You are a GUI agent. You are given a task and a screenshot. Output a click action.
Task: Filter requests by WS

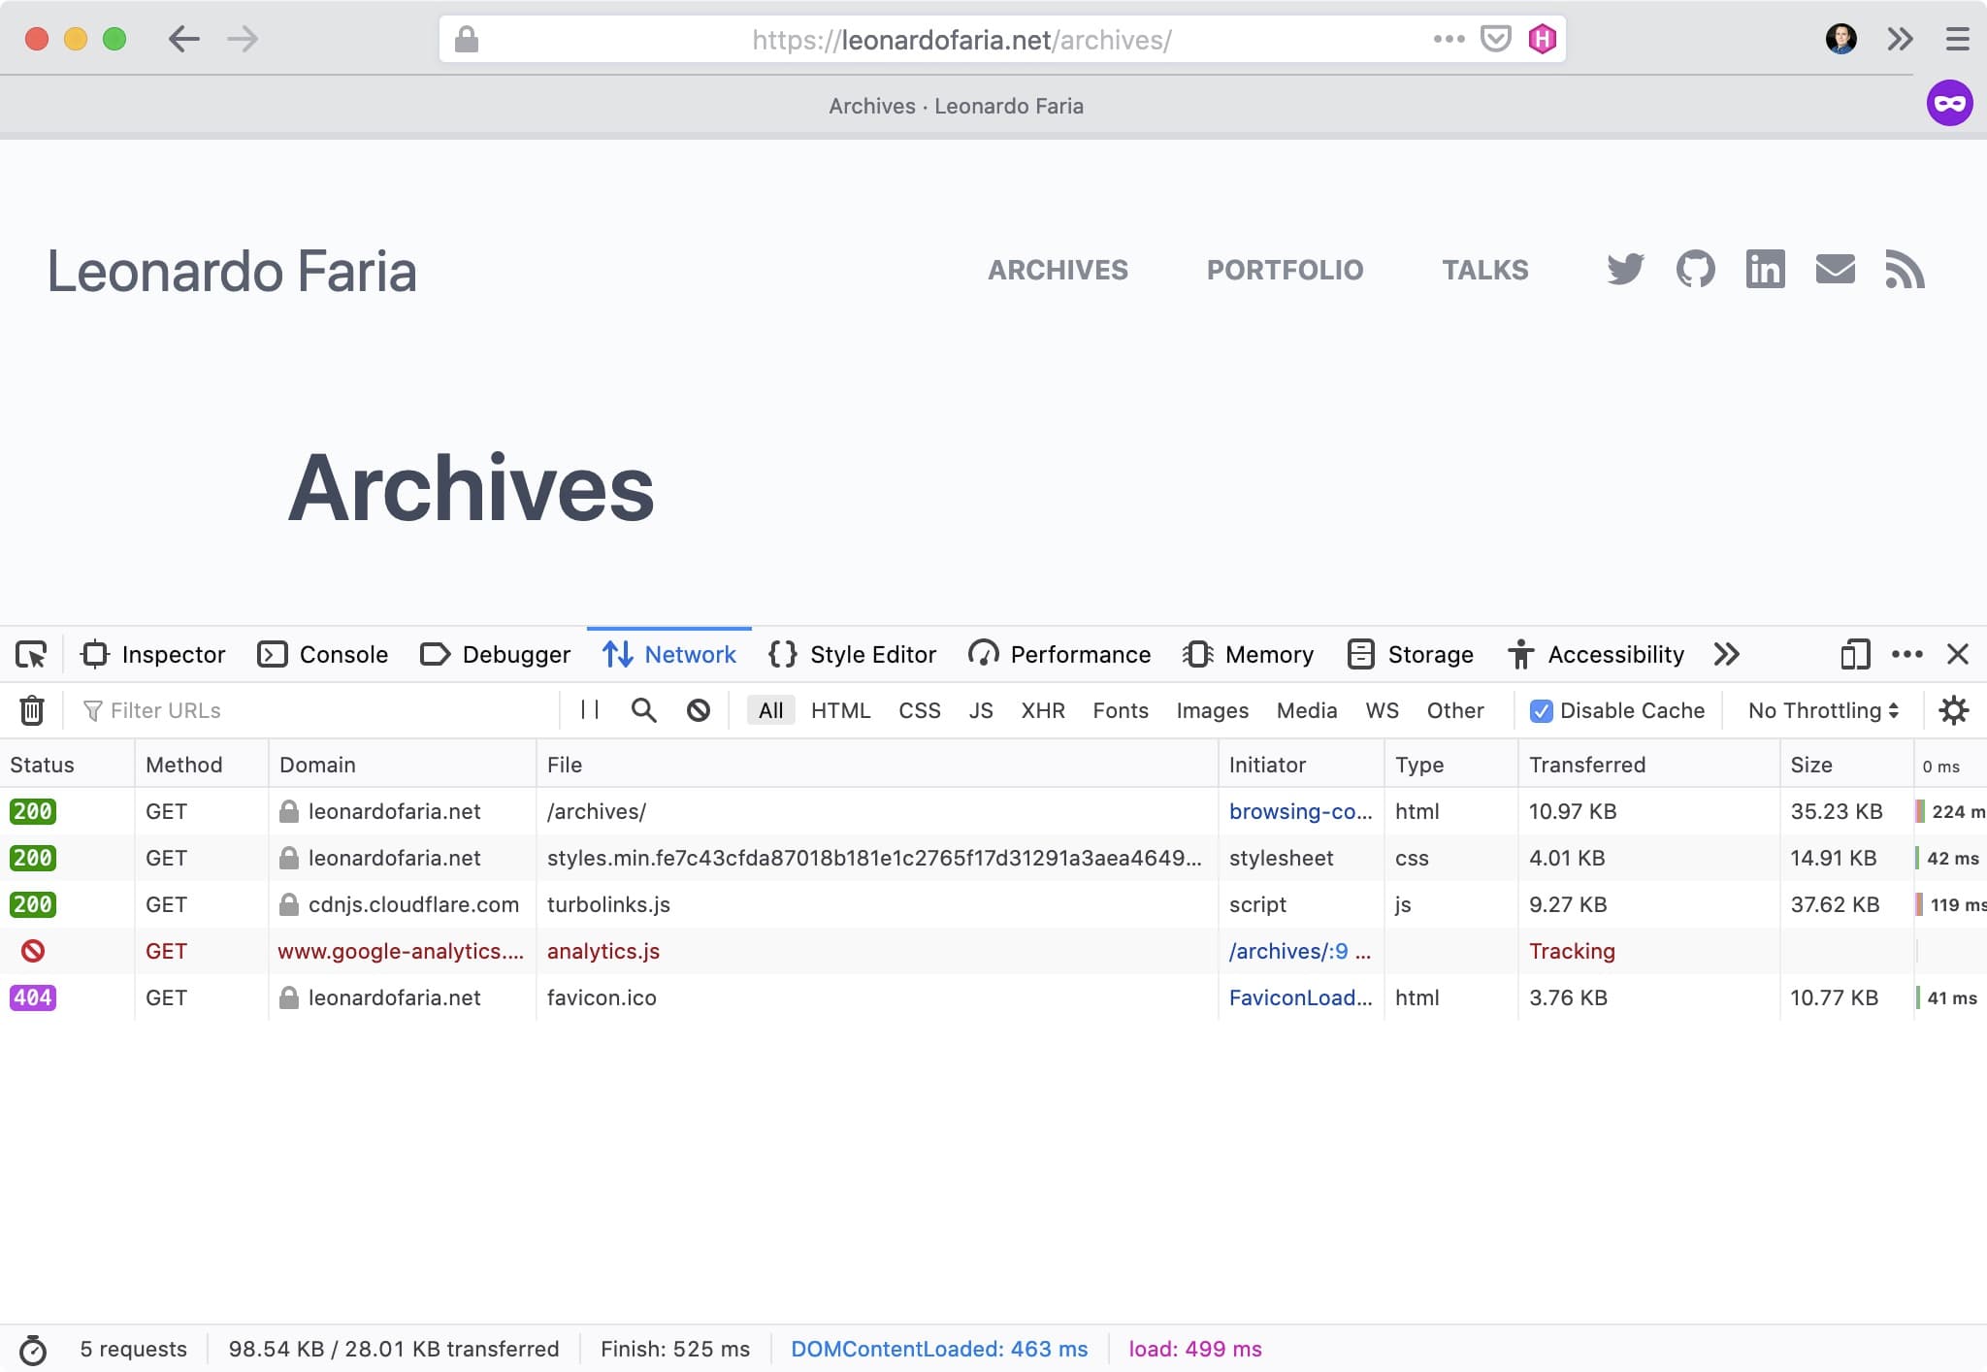coord(1382,710)
